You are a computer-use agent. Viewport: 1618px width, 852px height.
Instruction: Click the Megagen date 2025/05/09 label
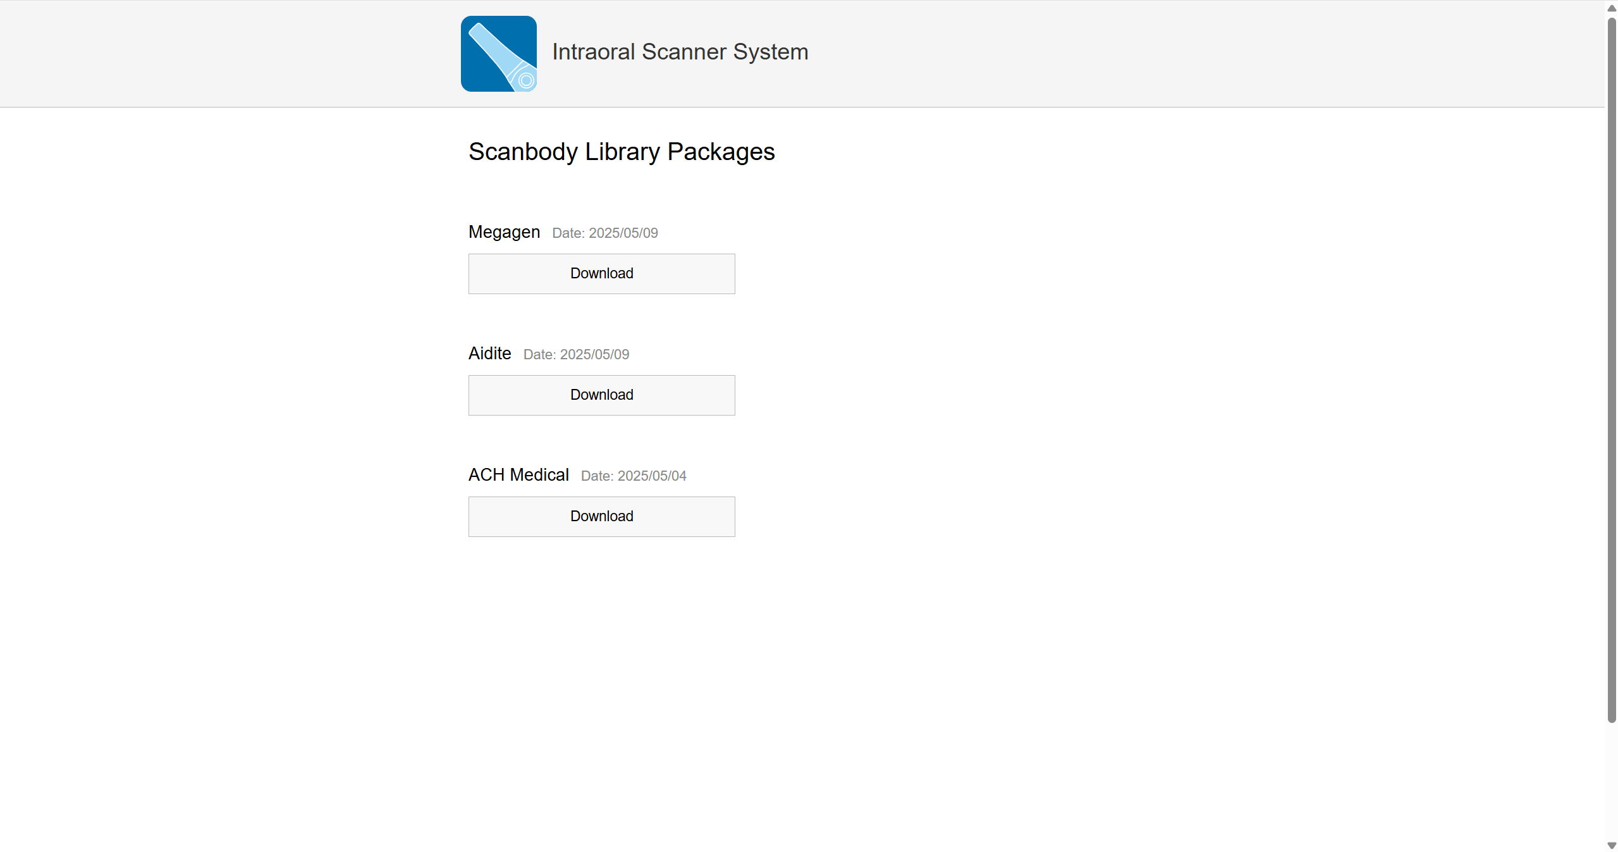604,233
